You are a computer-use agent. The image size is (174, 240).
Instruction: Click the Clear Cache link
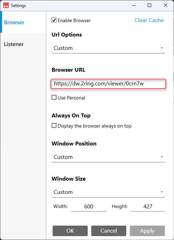click(x=149, y=20)
